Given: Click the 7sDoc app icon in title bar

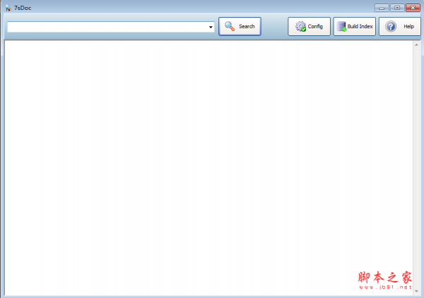Looking at the screenshot, I should (7, 8).
